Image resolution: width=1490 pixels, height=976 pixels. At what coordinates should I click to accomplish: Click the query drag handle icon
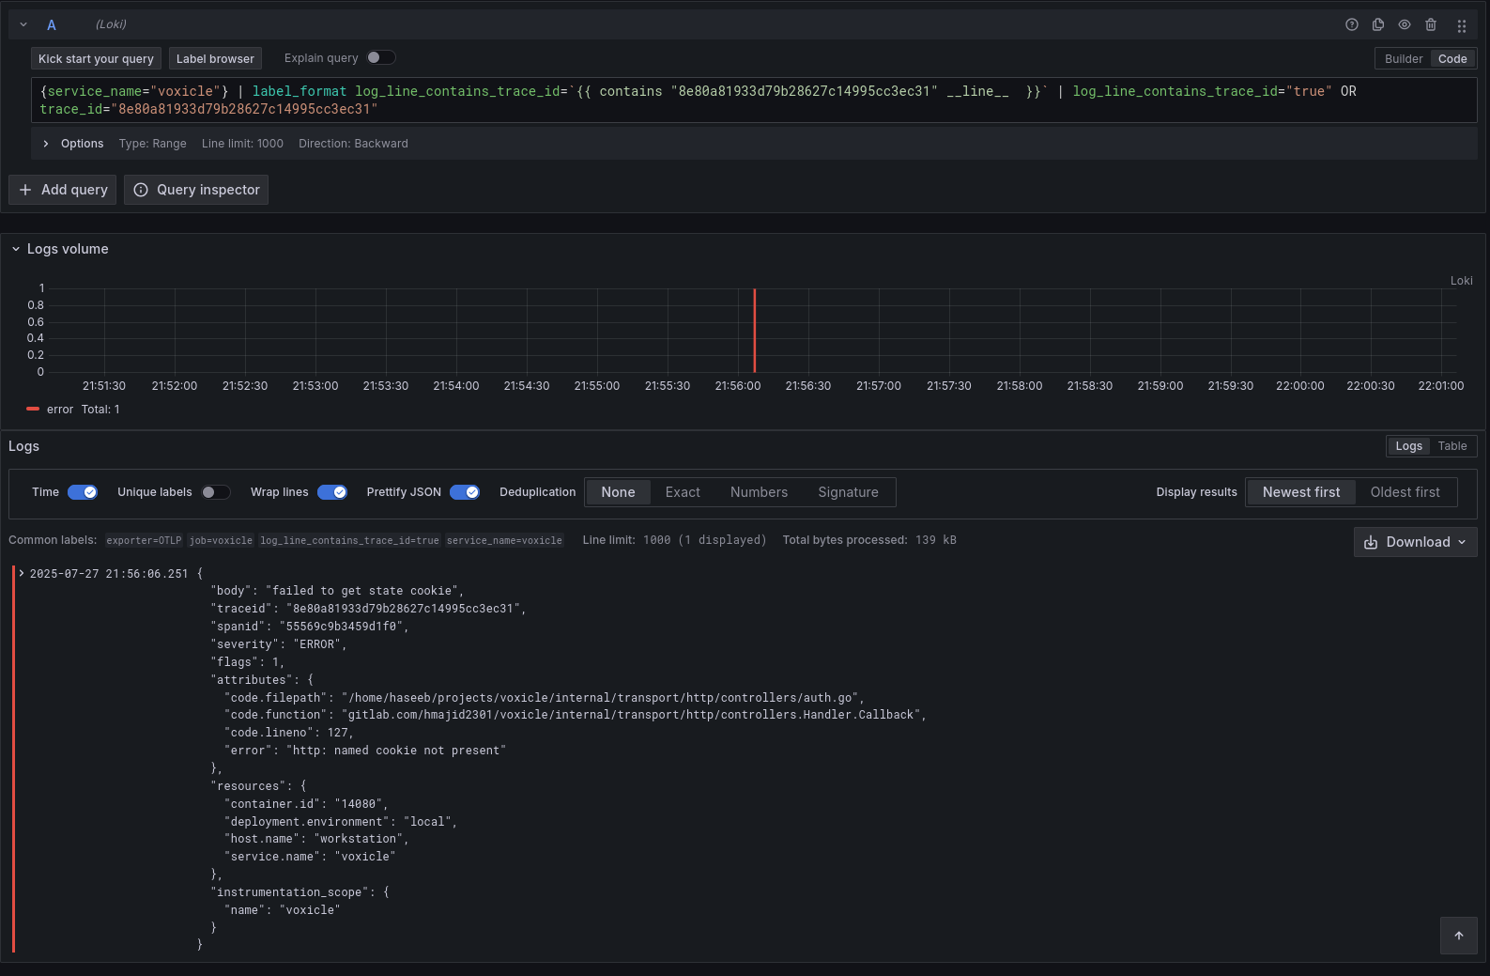(x=1461, y=26)
